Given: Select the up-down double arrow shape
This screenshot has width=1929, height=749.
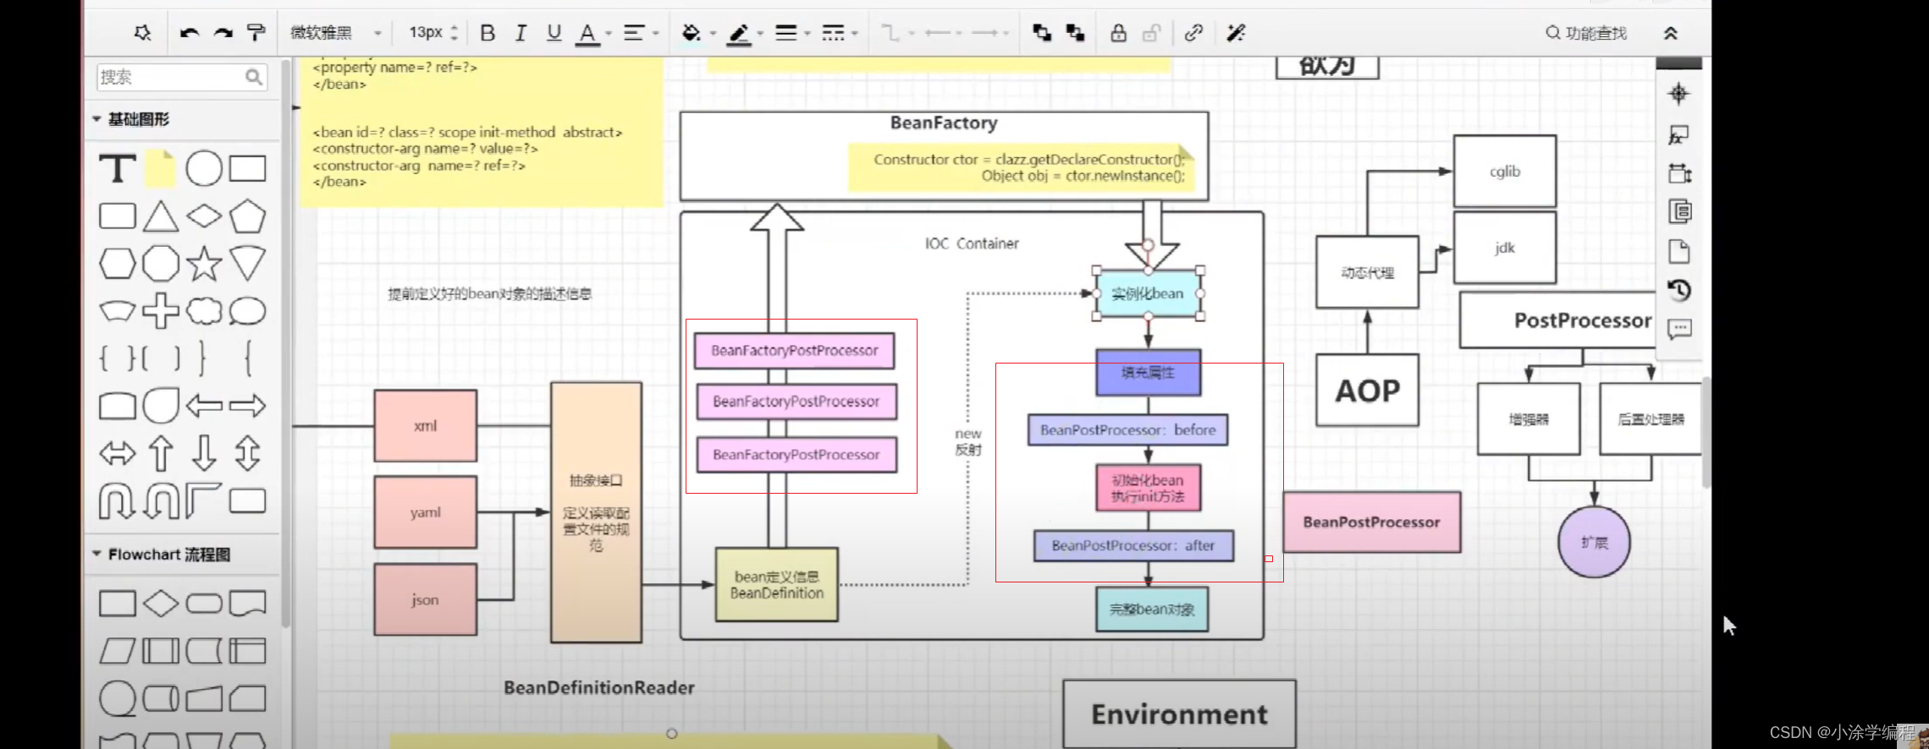Looking at the screenshot, I should pyautogui.click(x=247, y=453).
